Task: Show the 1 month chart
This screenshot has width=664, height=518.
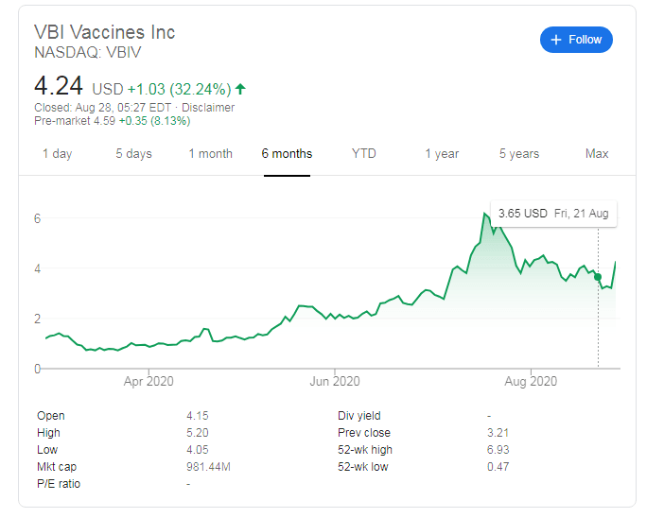Action: [210, 154]
